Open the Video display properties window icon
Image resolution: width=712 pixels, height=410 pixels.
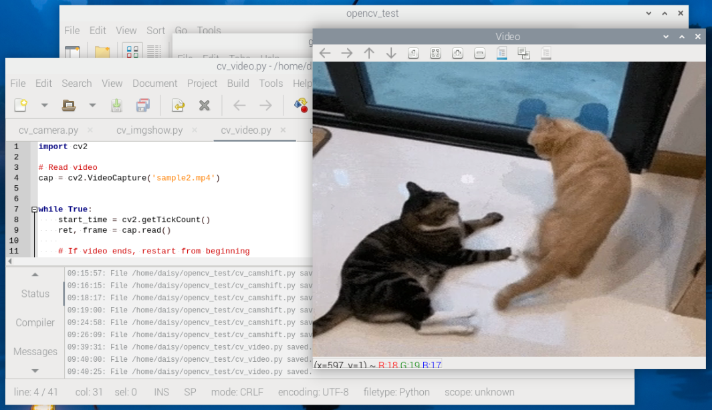point(546,53)
